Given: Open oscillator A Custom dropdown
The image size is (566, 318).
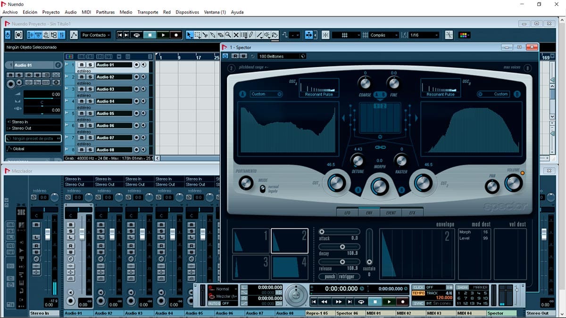Looking at the screenshot, I should tap(266, 94).
